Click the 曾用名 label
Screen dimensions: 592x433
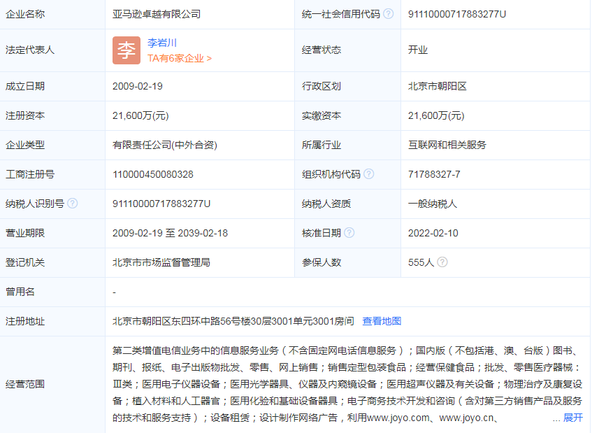pos(20,292)
